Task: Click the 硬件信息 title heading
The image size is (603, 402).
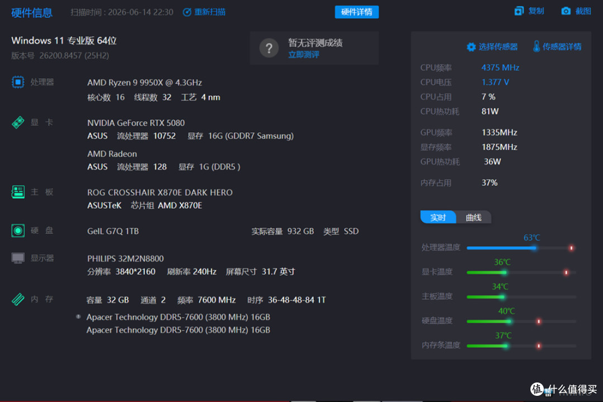Action: [32, 13]
